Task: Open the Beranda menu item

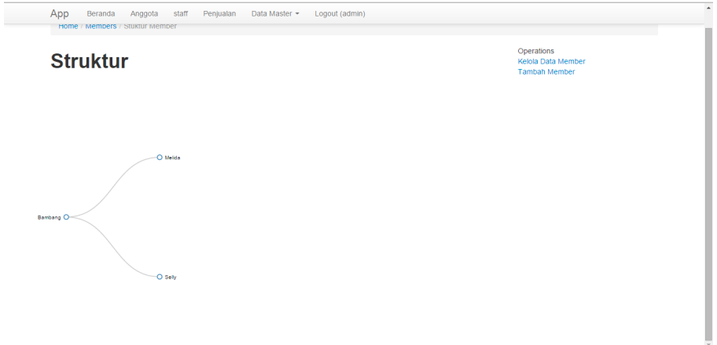Action: [x=101, y=13]
